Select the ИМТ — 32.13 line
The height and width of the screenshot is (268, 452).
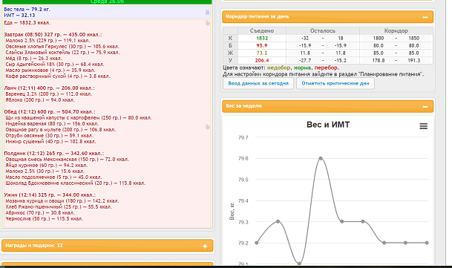pos(19,16)
